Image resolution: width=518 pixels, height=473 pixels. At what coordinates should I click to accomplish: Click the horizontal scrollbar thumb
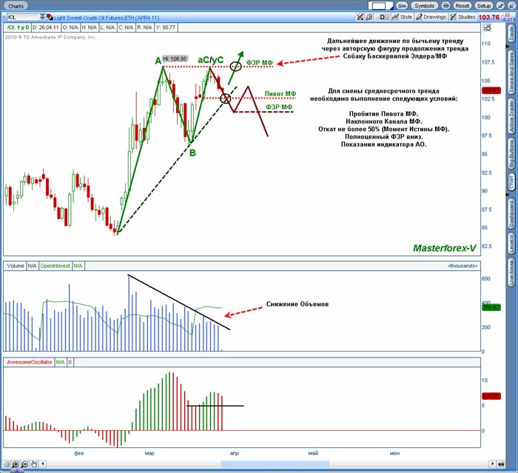click(x=275, y=464)
